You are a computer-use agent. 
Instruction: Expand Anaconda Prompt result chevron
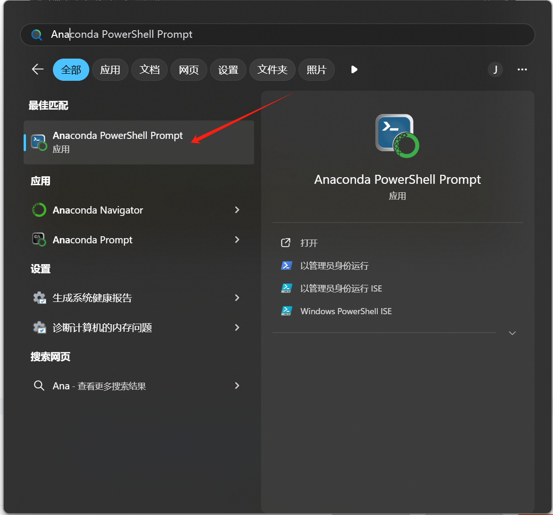237,240
